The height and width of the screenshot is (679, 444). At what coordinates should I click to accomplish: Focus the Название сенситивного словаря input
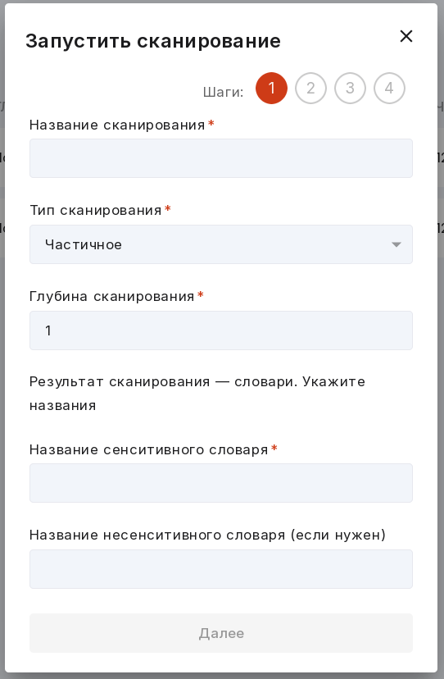tap(221, 483)
